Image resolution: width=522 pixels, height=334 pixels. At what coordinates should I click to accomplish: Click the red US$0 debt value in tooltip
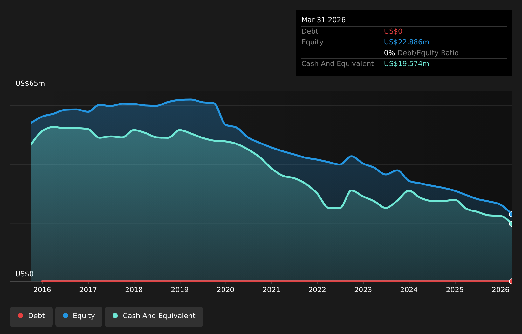pyautogui.click(x=393, y=31)
